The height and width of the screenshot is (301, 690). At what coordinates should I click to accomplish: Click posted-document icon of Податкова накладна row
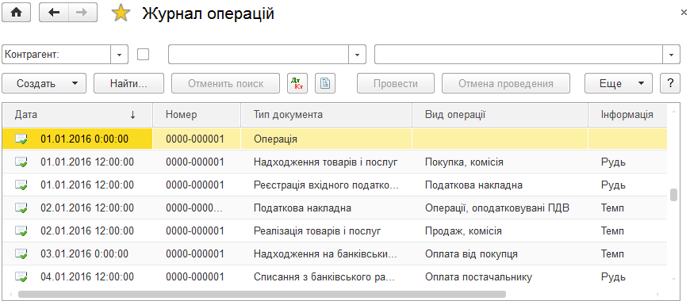[x=21, y=208]
